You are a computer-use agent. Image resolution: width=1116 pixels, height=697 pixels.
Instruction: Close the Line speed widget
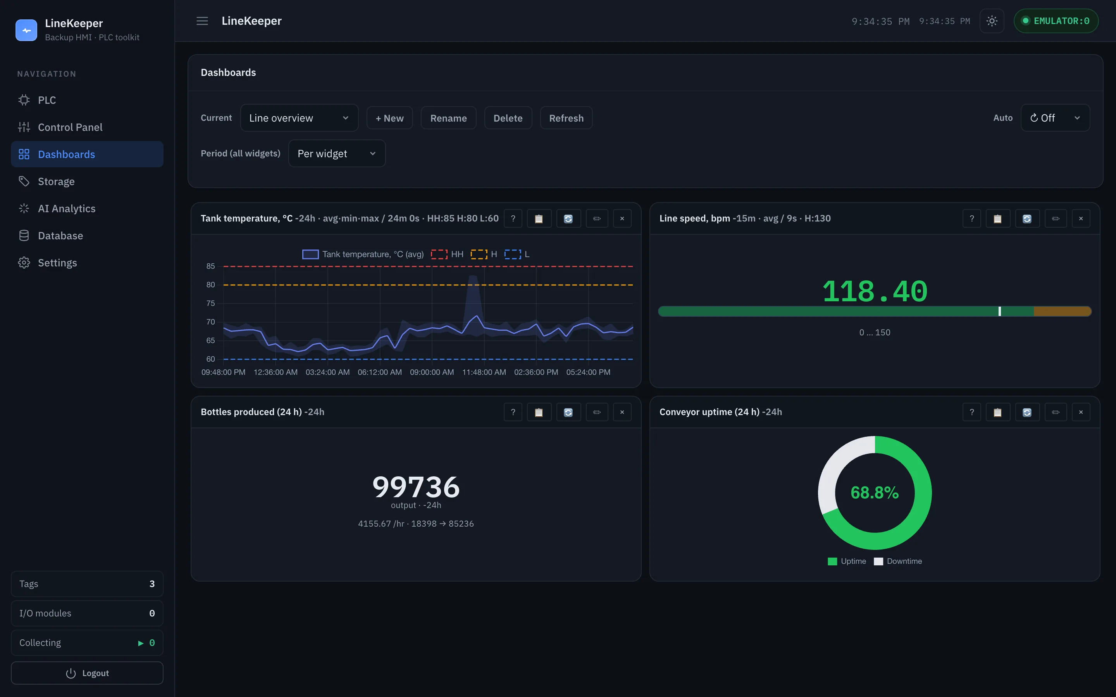tap(1081, 218)
